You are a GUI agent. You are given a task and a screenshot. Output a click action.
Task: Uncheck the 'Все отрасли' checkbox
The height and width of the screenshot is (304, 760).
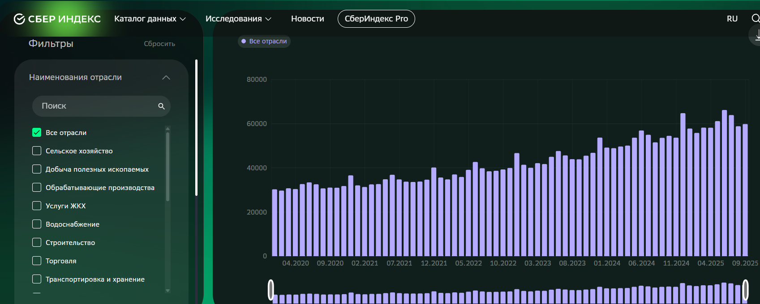point(37,132)
